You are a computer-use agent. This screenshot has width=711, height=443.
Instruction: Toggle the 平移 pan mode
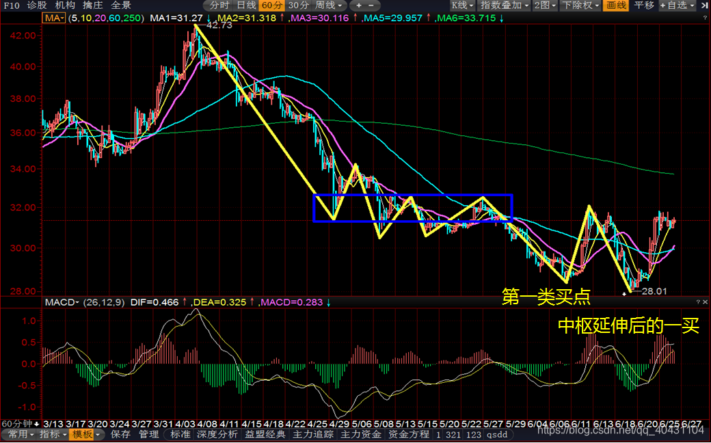pyautogui.click(x=644, y=5)
